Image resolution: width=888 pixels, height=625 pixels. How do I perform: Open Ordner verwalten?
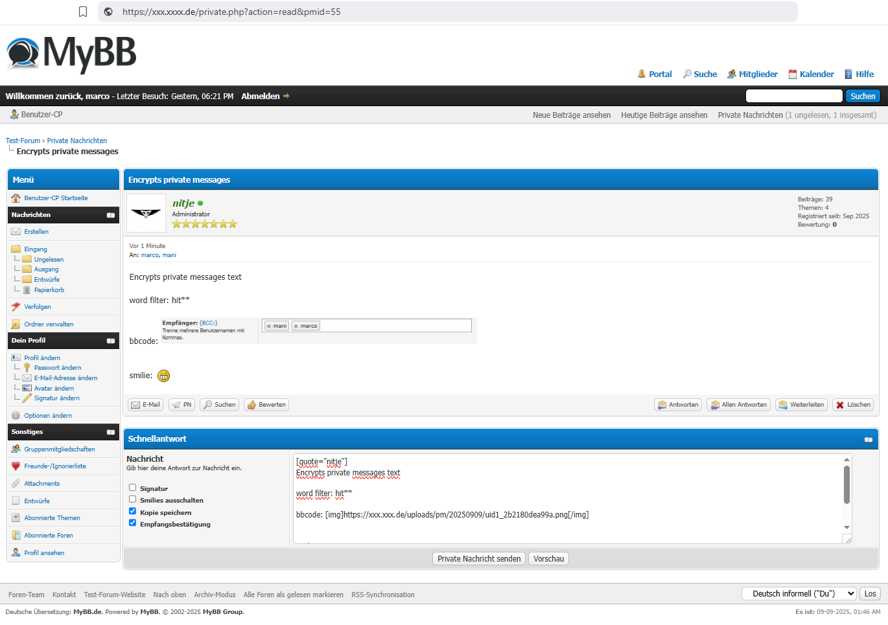[x=49, y=324]
